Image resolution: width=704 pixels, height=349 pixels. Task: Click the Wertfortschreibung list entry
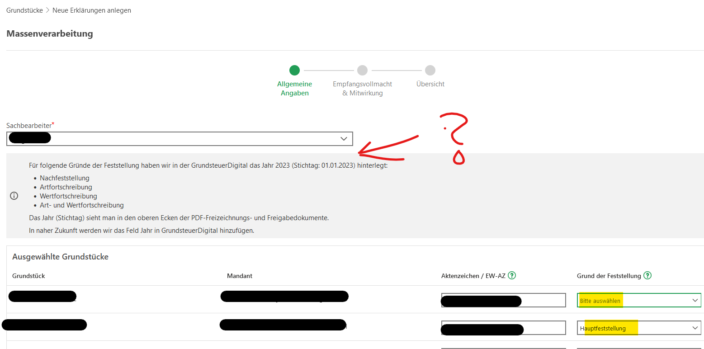pos(68,196)
